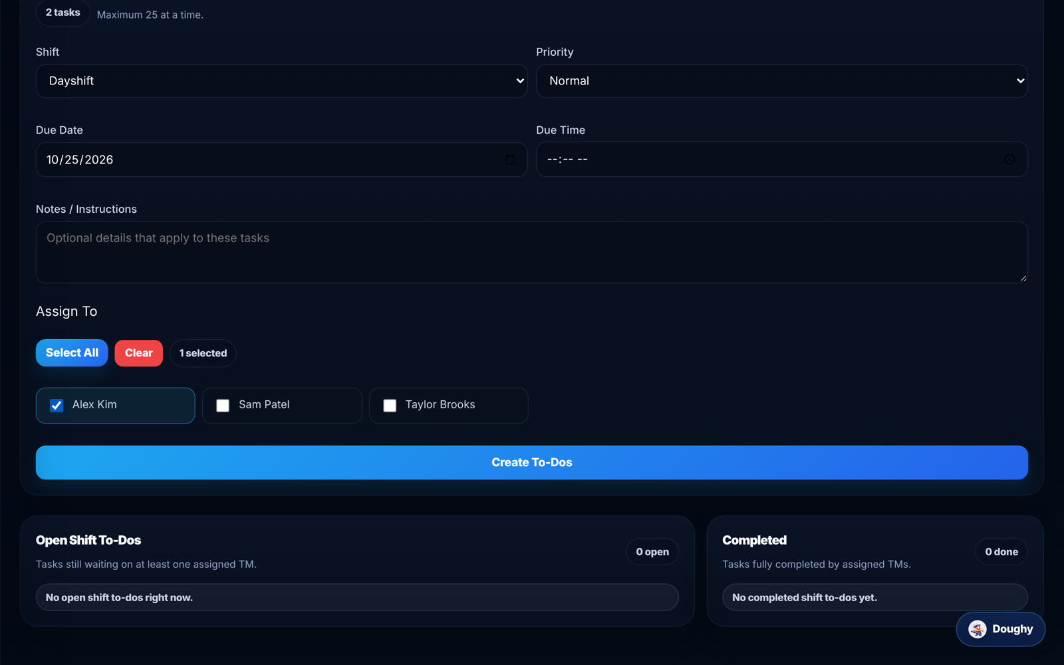Click the Select All button
The image size is (1064, 665).
72,353
